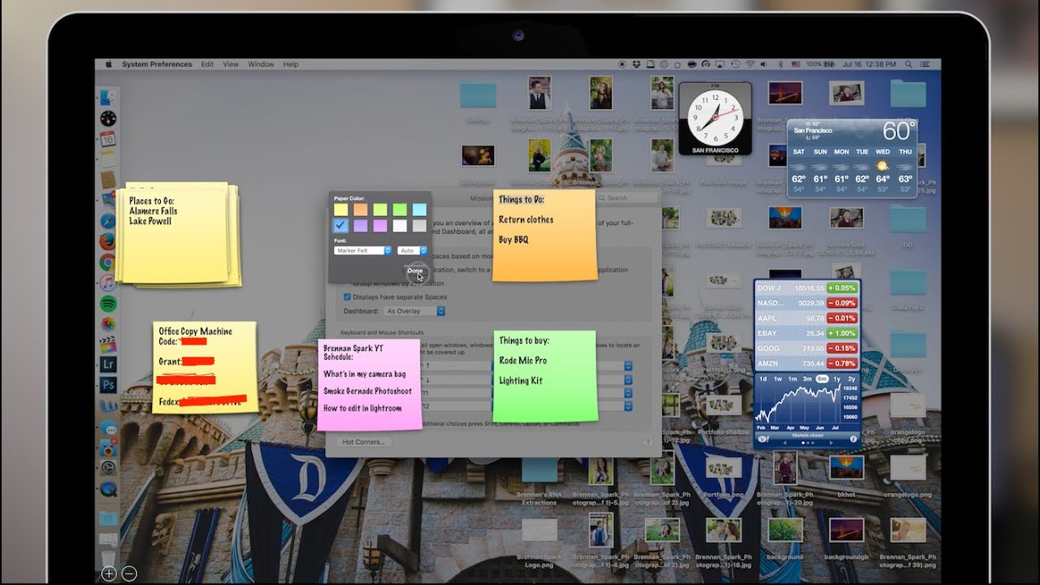1040x585 pixels.
Task: Select the 3m range in Stocks widget
Action: point(807,379)
